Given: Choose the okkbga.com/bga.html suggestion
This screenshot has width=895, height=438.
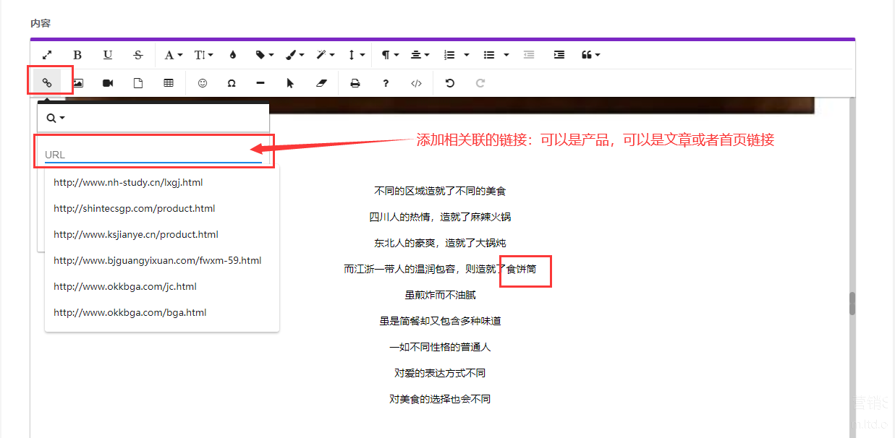Looking at the screenshot, I should pos(130,312).
